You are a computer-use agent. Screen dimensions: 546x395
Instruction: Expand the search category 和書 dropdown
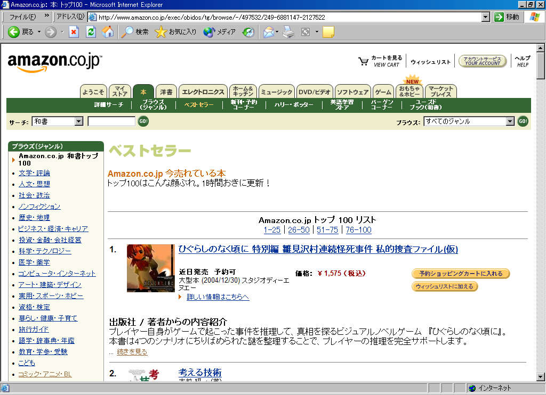pos(79,121)
